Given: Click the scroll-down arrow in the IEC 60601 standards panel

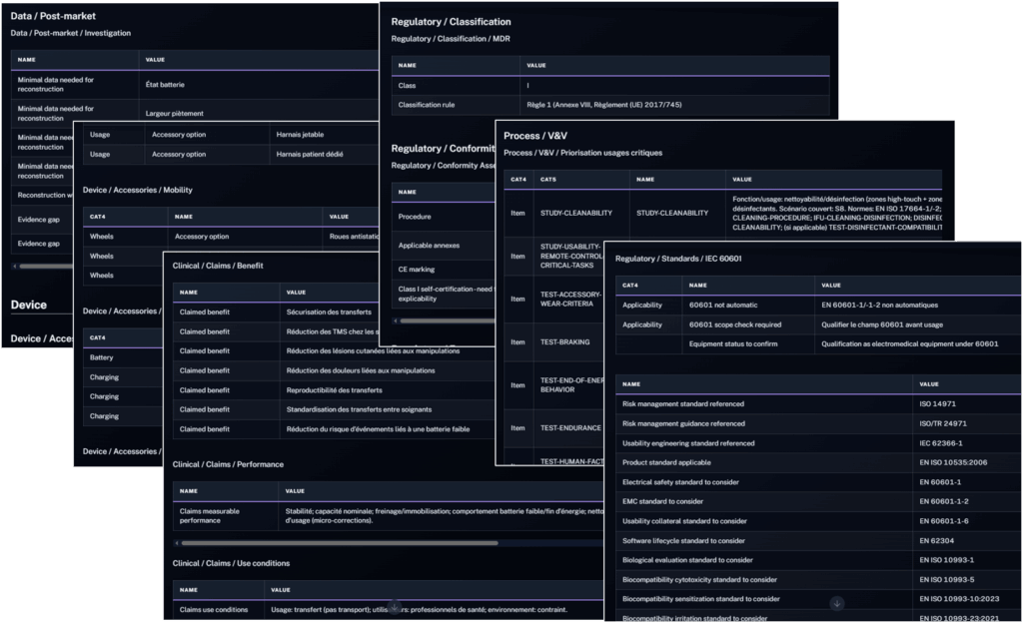Looking at the screenshot, I should 837,603.
